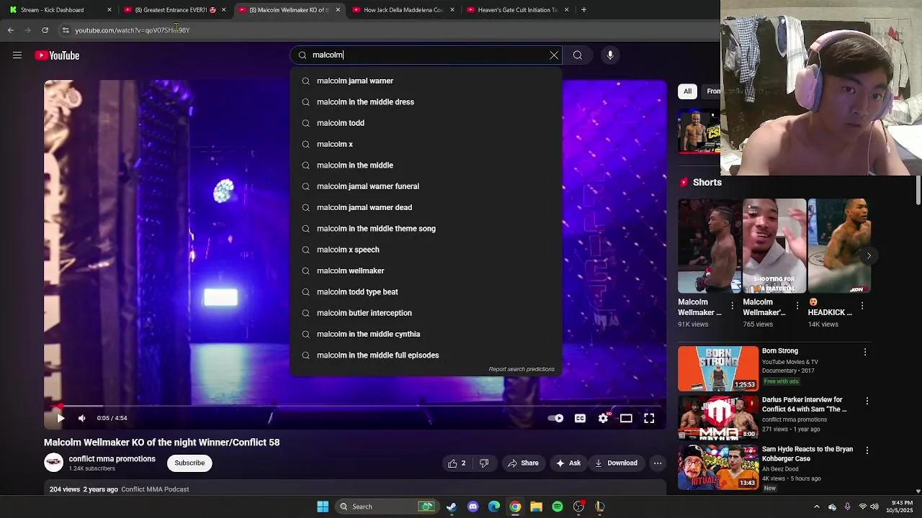Screen dimensions: 922x518
Task: Go to YouTube home via logo
Action: (57, 55)
